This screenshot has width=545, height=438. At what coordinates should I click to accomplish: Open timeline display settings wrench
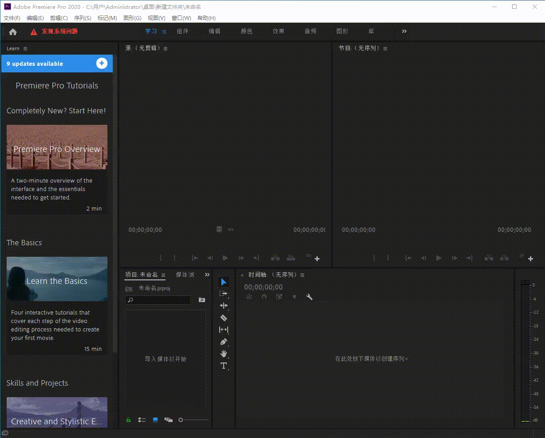tap(309, 297)
